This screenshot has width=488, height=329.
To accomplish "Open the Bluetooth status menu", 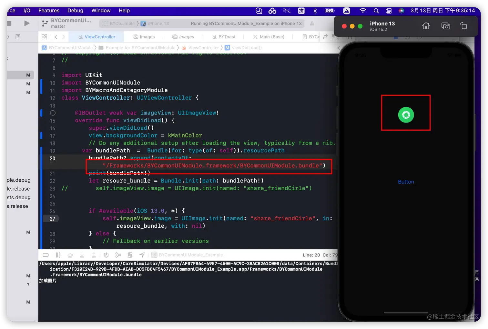I will [x=315, y=11].
